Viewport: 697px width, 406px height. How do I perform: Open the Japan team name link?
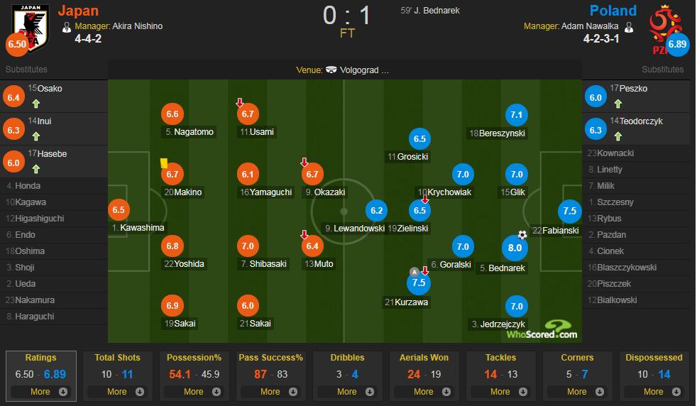(x=78, y=11)
